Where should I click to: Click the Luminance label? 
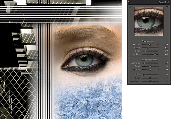[x=135, y=63]
